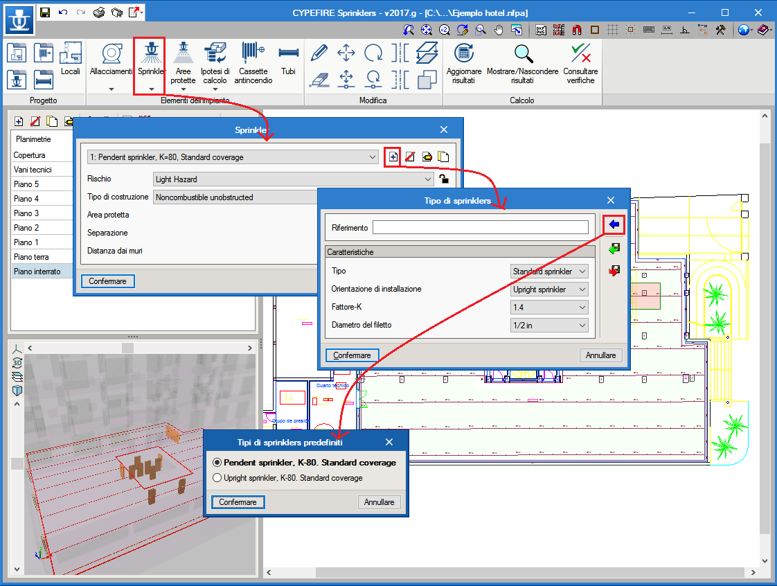The image size is (777, 586).
Task: Click the rotate tool in Modifica
Action: coord(373,53)
